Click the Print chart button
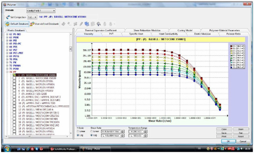The width and height of the screenshot is (254, 154). (x=224, y=136)
